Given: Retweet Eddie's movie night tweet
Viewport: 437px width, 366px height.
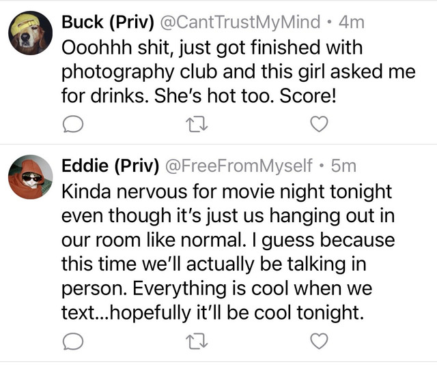Looking at the screenshot, I should tap(197, 341).
